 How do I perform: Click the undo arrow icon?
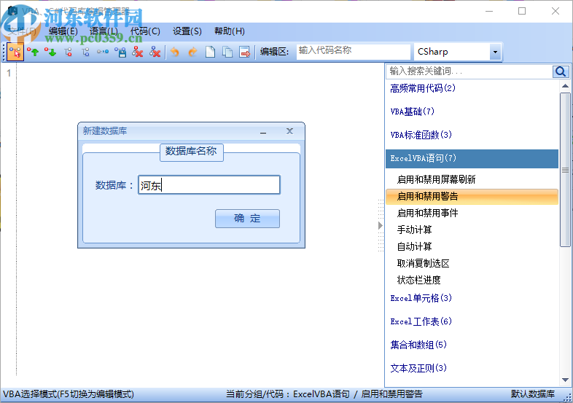175,52
